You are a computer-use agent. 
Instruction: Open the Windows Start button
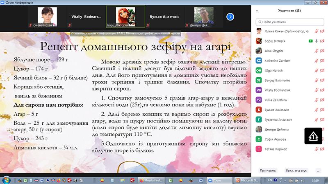[6, 180]
